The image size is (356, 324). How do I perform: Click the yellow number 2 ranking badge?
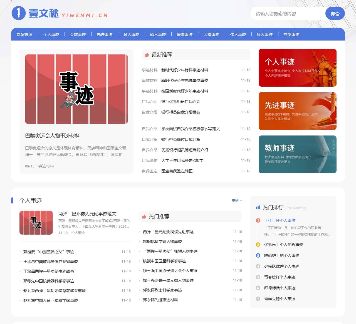[258, 245]
